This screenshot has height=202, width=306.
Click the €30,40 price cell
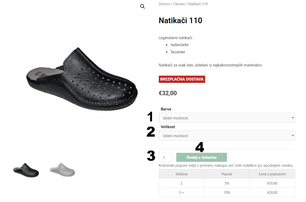click(x=272, y=183)
